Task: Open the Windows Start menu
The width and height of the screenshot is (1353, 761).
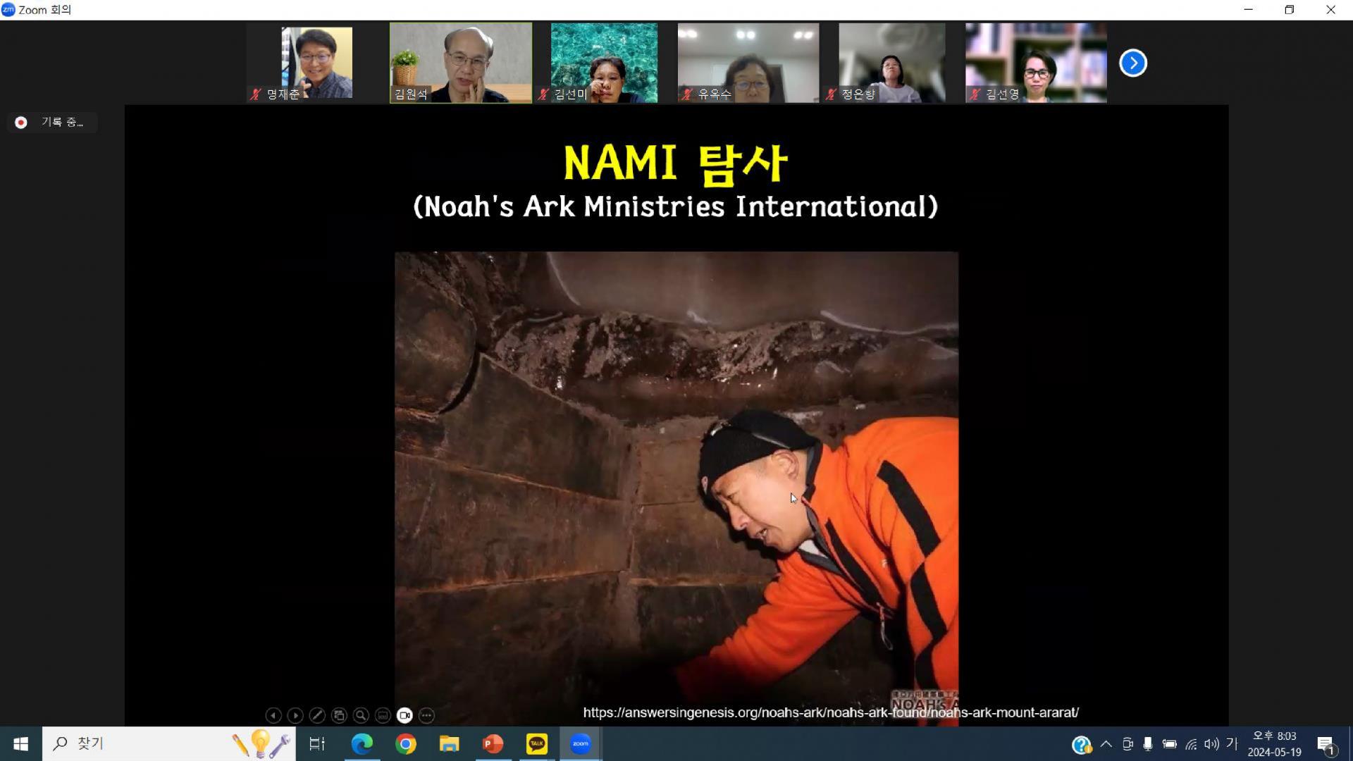Action: tap(20, 743)
